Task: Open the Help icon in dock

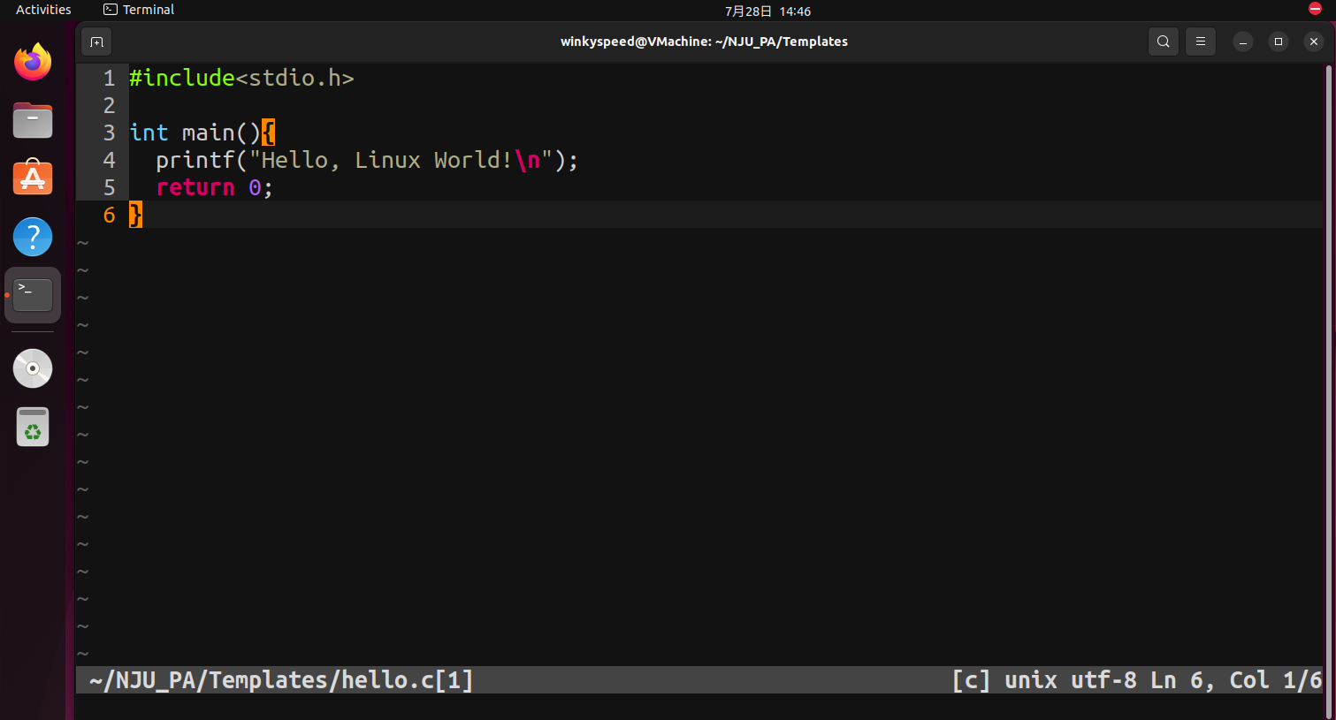Action: pyautogui.click(x=33, y=237)
